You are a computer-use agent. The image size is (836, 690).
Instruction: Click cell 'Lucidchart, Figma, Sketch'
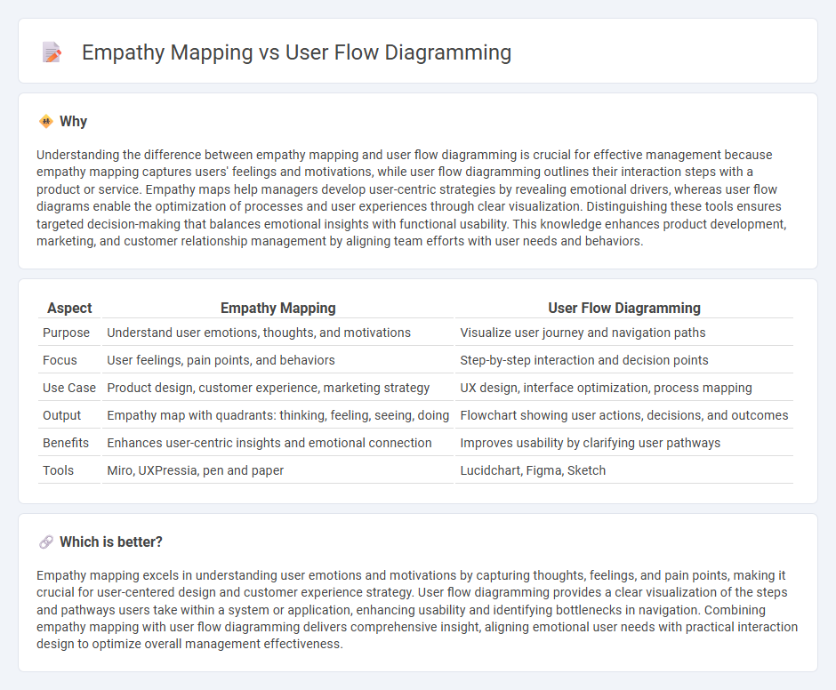[624, 471]
